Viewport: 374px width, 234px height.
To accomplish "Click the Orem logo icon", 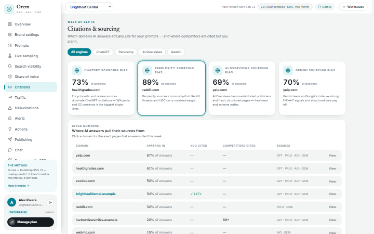I will pyautogui.click(x=9, y=9).
